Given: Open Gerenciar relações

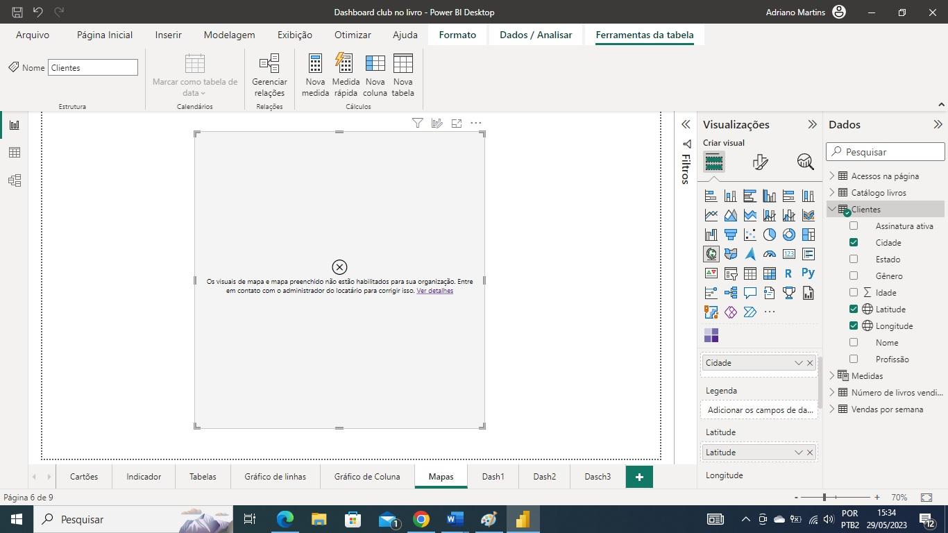Looking at the screenshot, I should coord(269,75).
